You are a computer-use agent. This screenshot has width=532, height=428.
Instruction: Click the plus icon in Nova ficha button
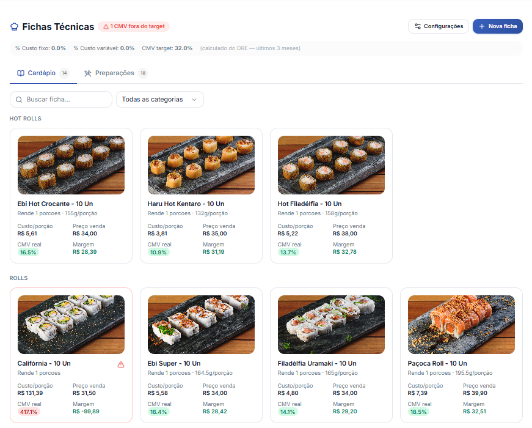coord(482,26)
